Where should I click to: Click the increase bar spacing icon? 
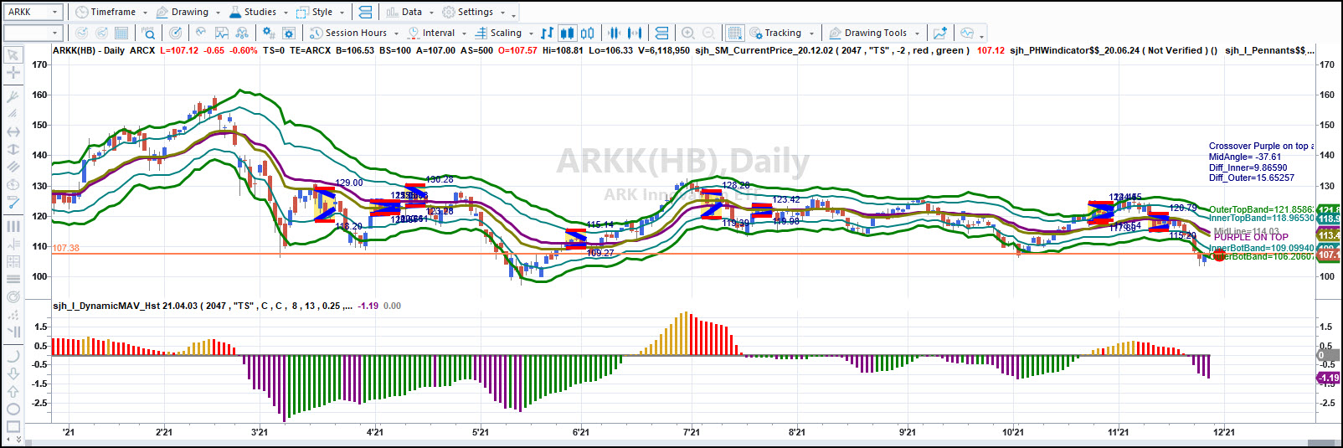click(635, 33)
